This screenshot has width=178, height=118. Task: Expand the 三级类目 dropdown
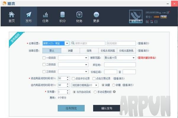point(73,71)
